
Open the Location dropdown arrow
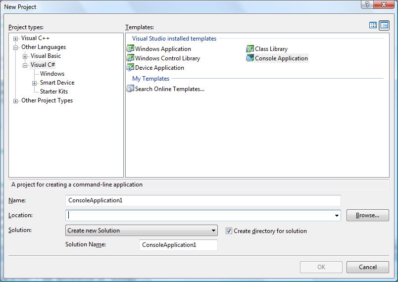click(337, 216)
